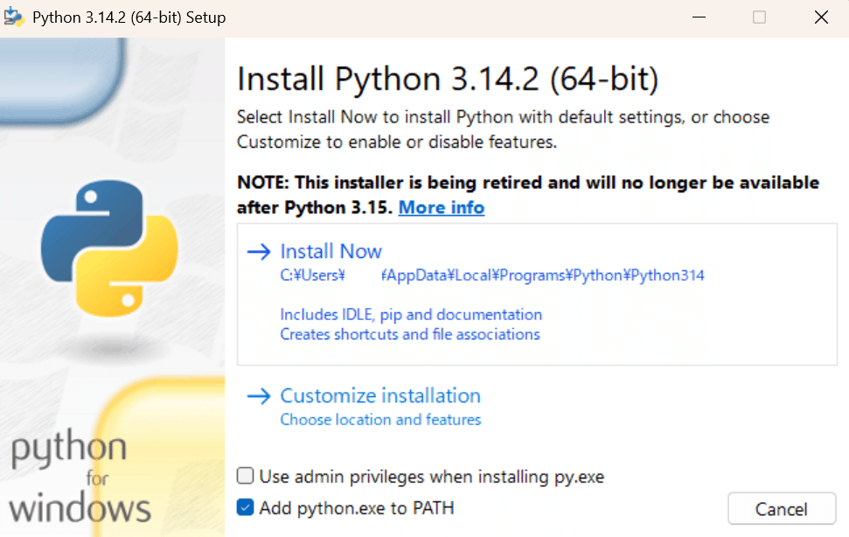849x537 pixels.
Task: Cancel the Python setup
Action: click(x=781, y=508)
